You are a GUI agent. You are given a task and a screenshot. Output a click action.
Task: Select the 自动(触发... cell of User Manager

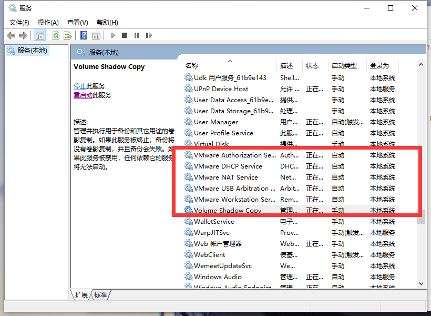coord(347,122)
